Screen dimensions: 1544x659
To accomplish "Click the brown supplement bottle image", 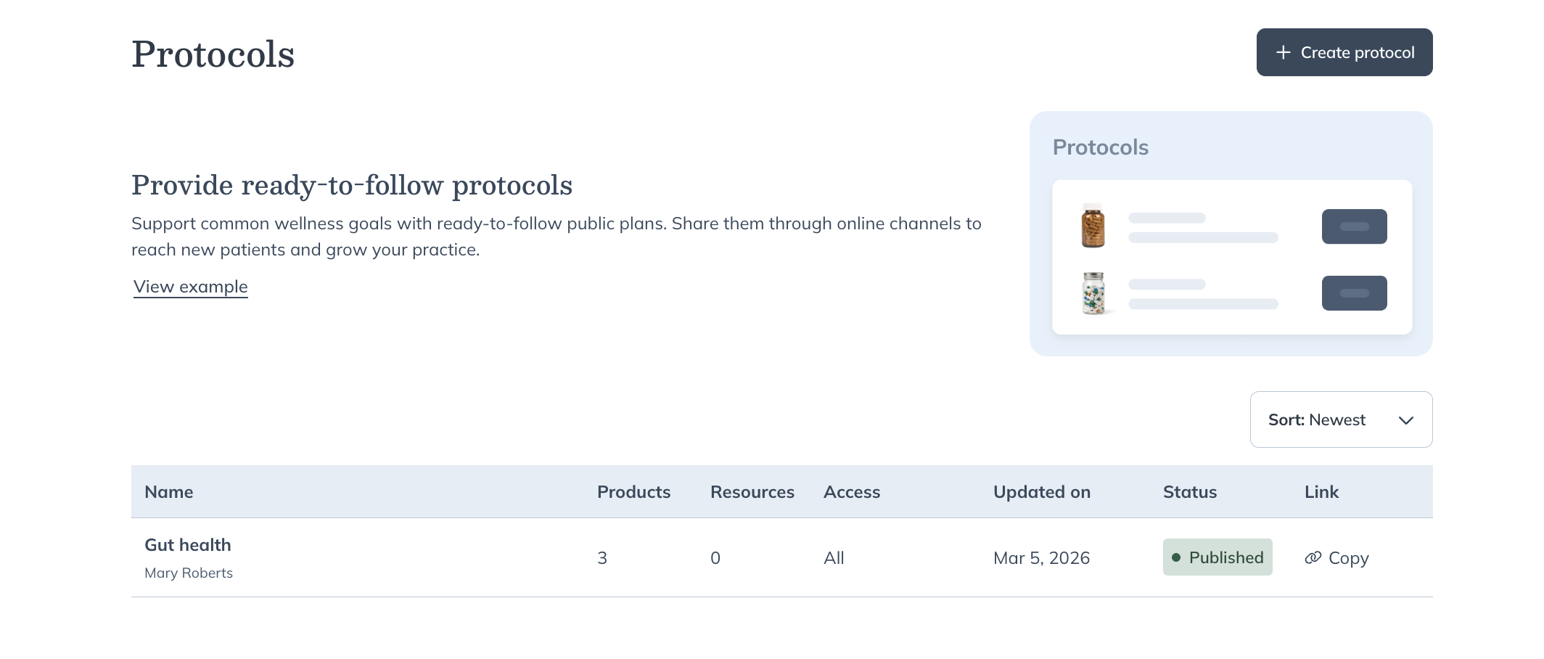I will click(1093, 226).
